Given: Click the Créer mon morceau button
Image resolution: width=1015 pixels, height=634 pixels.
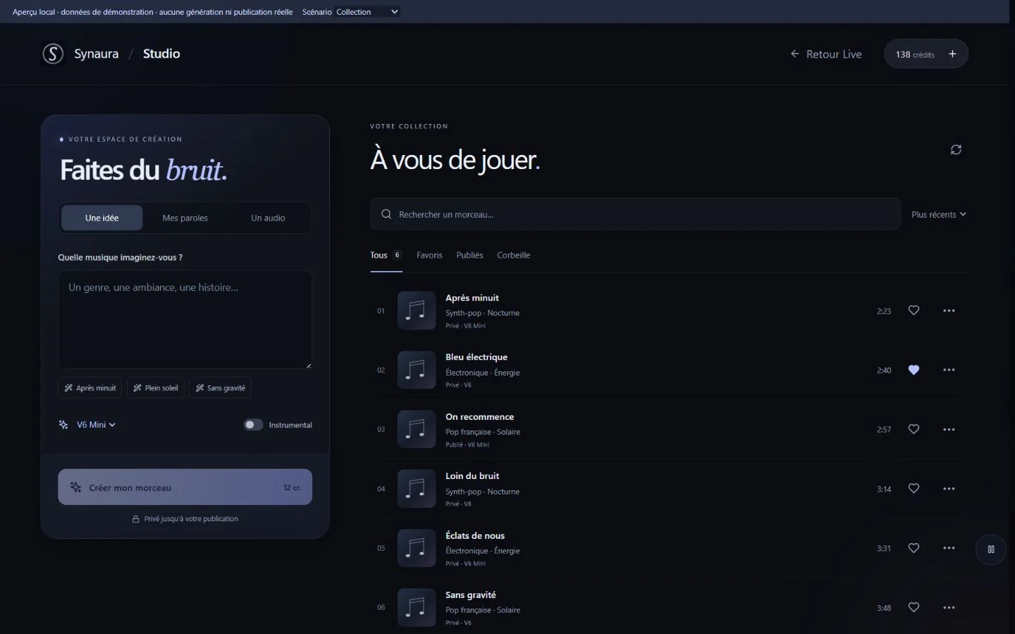Looking at the screenshot, I should 185,487.
